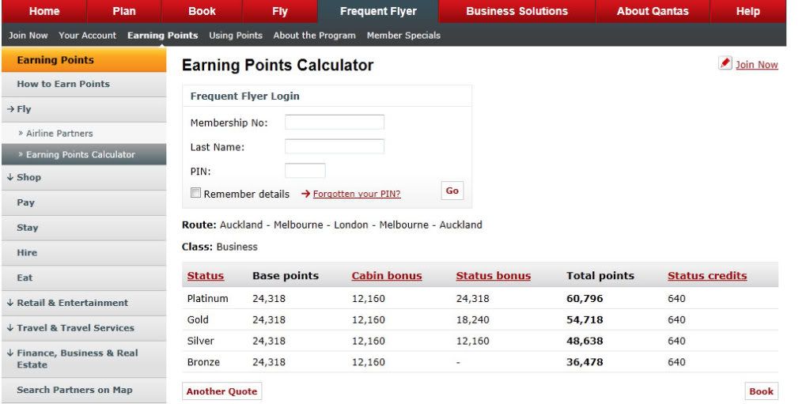
Task: Open the Book main navigation tab
Action: (202, 11)
